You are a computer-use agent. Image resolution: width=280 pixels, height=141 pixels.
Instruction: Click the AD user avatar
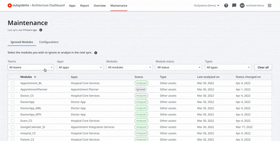pyautogui.click(x=242, y=6)
